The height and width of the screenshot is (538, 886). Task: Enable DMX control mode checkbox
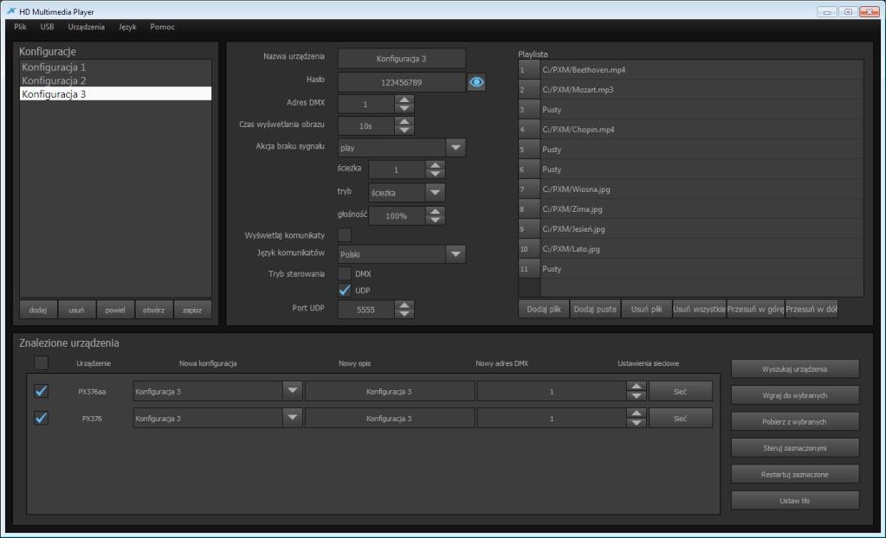(344, 274)
